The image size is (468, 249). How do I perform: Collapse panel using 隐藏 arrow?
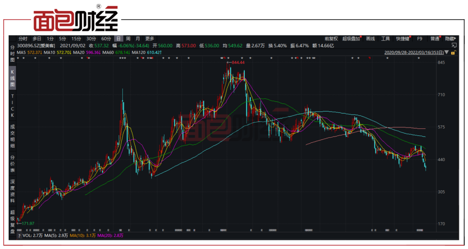pos(451,38)
